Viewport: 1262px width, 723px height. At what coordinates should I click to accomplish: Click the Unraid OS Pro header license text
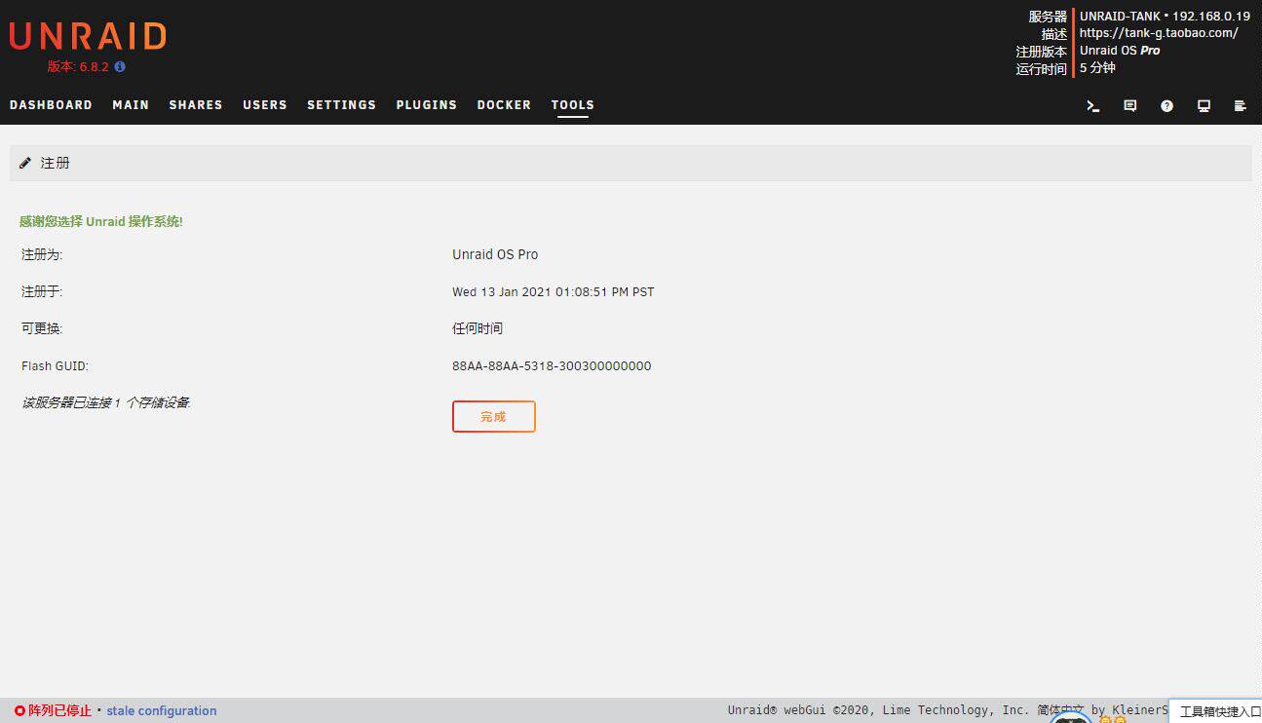click(x=1120, y=51)
